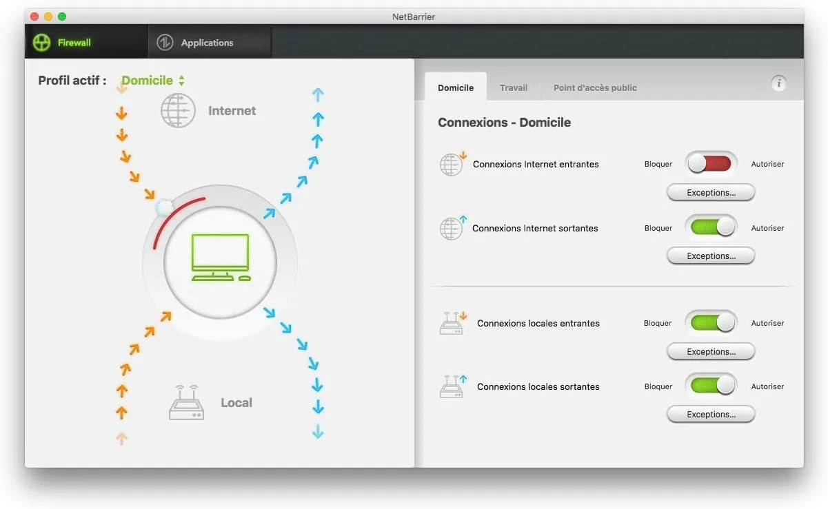Open the Point d'accès public tab

click(594, 87)
